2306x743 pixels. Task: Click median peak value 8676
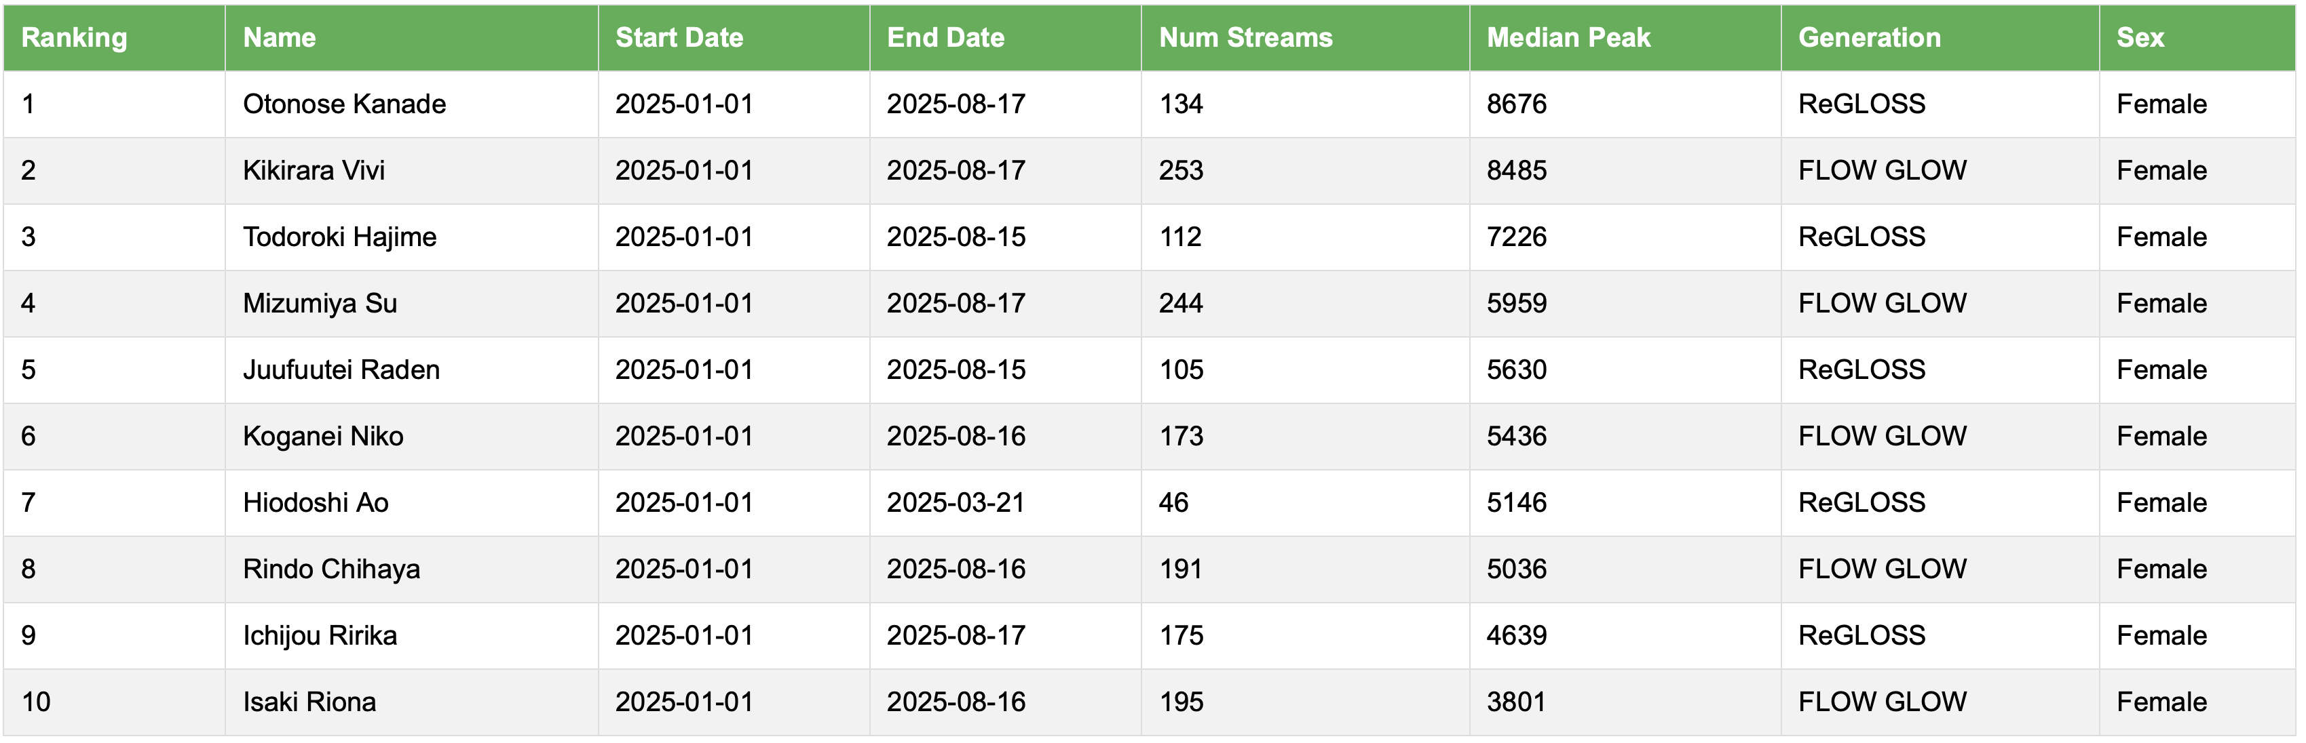click(x=1517, y=104)
